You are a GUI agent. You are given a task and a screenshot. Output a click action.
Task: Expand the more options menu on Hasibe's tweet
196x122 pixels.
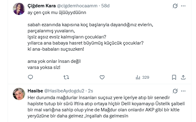pos(183,91)
